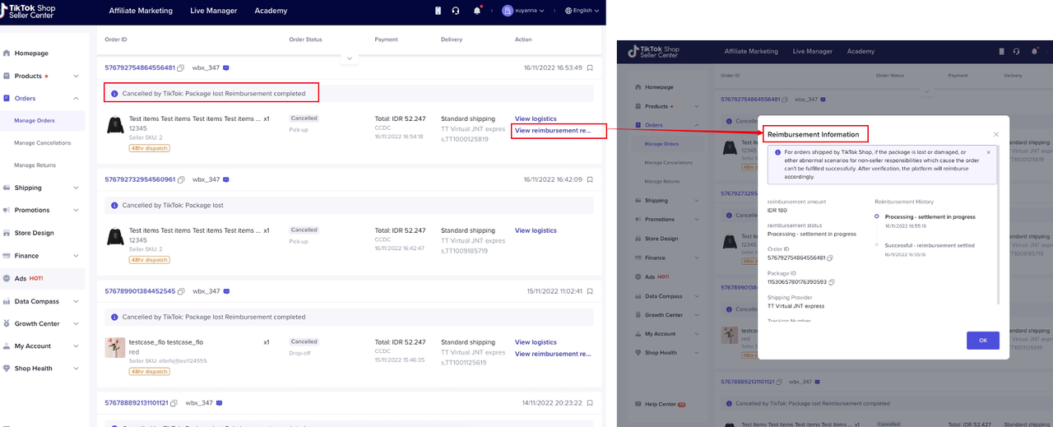Open View reimbursement for order 576792754864556481

tap(553, 130)
